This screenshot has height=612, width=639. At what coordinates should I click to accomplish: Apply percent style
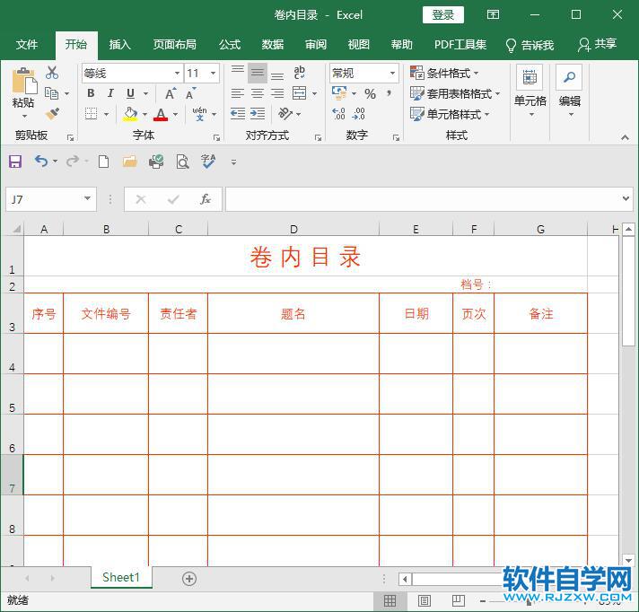(x=370, y=93)
